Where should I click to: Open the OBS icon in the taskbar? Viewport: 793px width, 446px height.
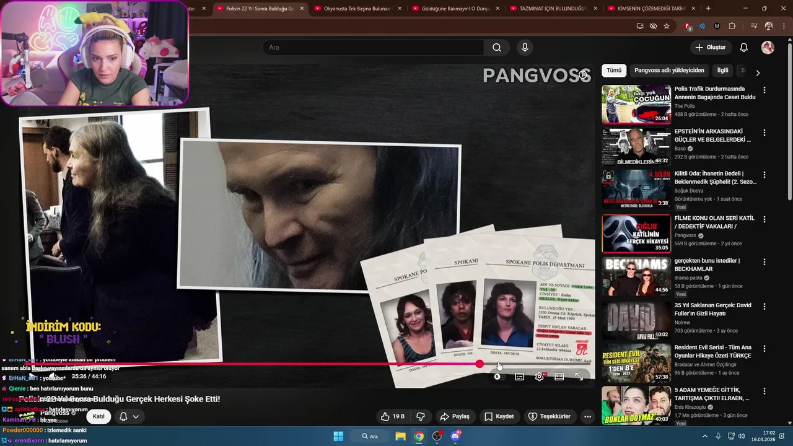coord(437,436)
